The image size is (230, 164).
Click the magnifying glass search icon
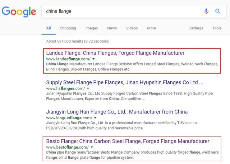tap(218, 11)
